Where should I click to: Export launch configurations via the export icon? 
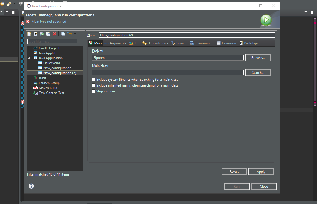point(42,34)
